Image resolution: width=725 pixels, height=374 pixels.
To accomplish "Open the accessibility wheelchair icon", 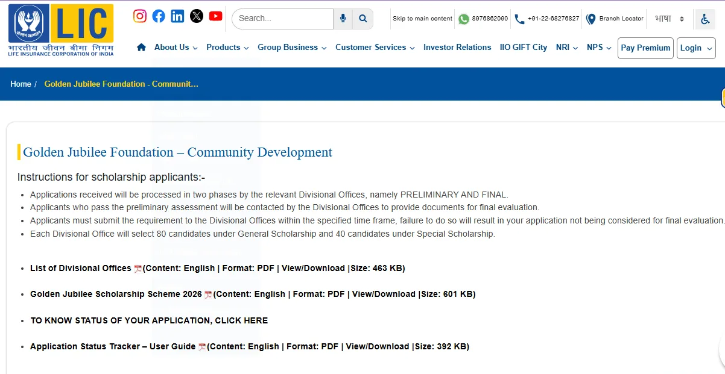I will pyautogui.click(x=705, y=19).
